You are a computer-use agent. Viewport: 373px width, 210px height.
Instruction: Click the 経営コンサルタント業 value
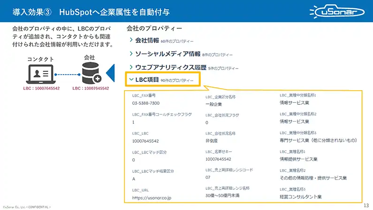click(301, 197)
